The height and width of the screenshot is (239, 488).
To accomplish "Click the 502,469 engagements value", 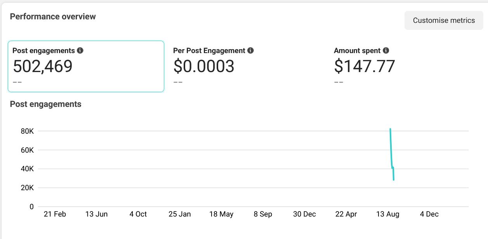I will click(x=43, y=66).
